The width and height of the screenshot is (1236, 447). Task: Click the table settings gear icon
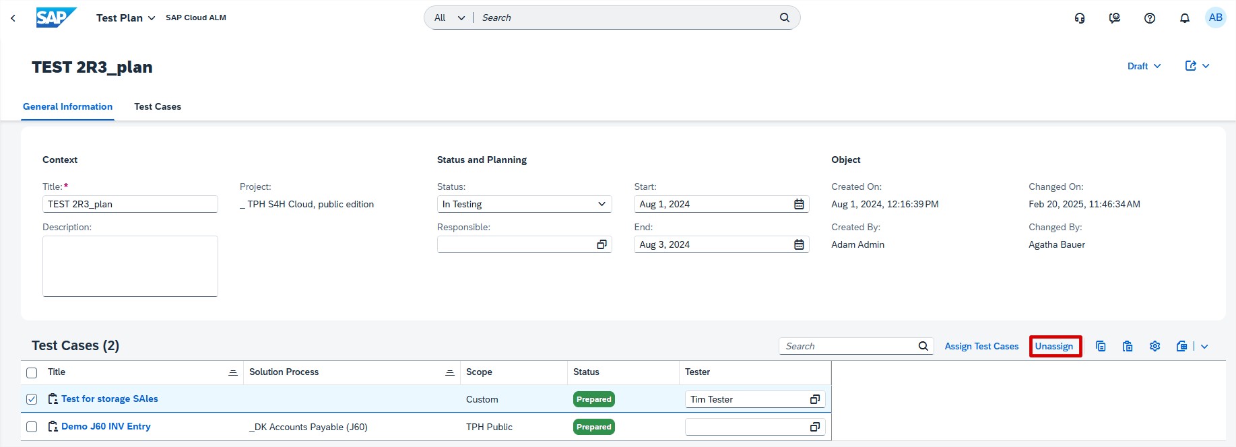[x=1154, y=346]
